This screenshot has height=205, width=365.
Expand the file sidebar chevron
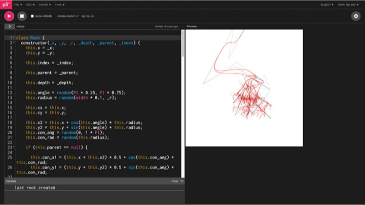click(10, 26)
